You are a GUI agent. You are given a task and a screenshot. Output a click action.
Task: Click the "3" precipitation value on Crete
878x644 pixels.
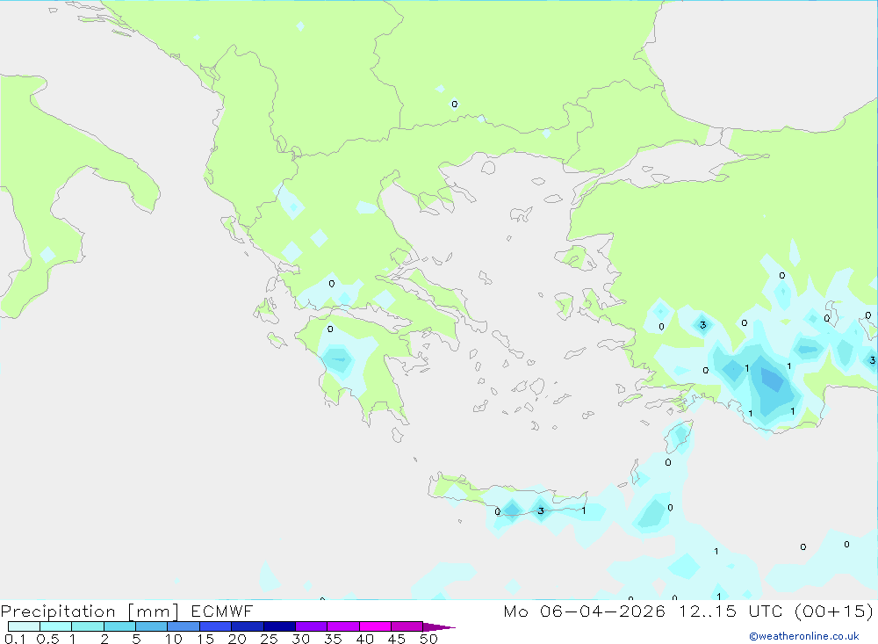point(540,510)
